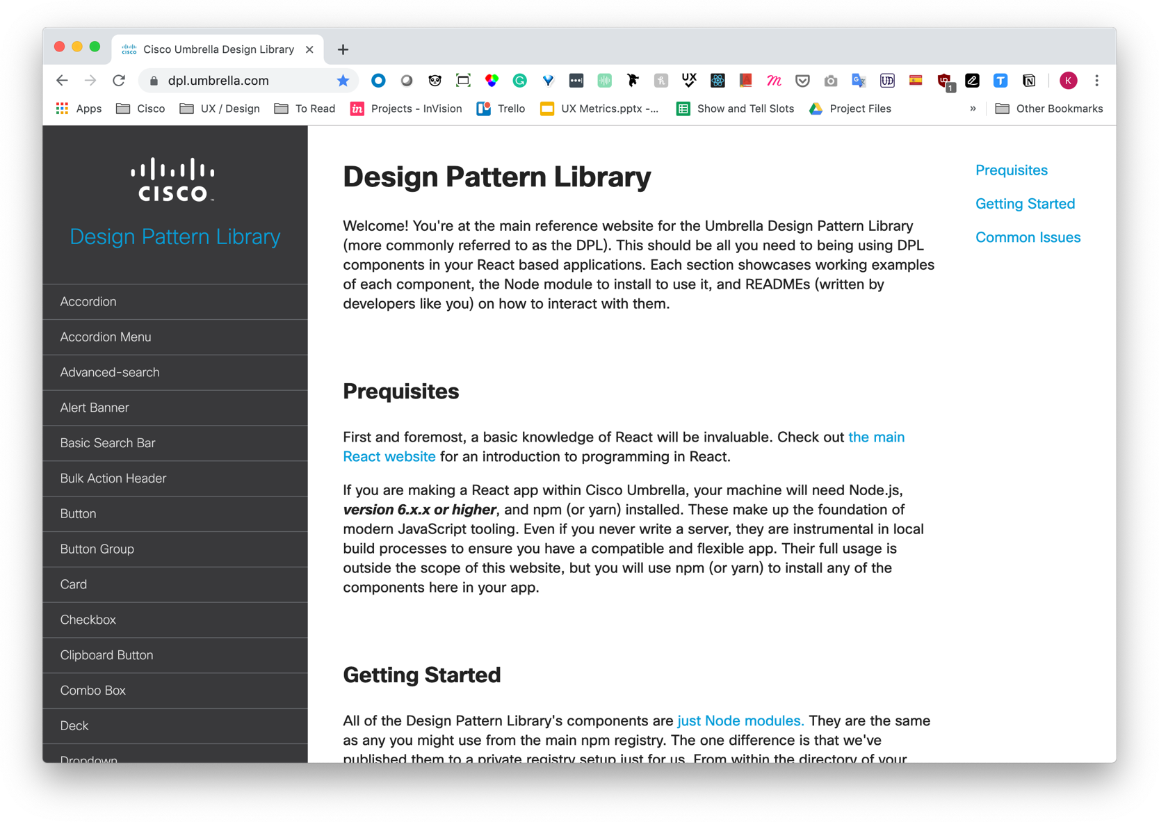Select Card in the sidebar
Image resolution: width=1159 pixels, height=822 pixels.
pyautogui.click(x=175, y=585)
